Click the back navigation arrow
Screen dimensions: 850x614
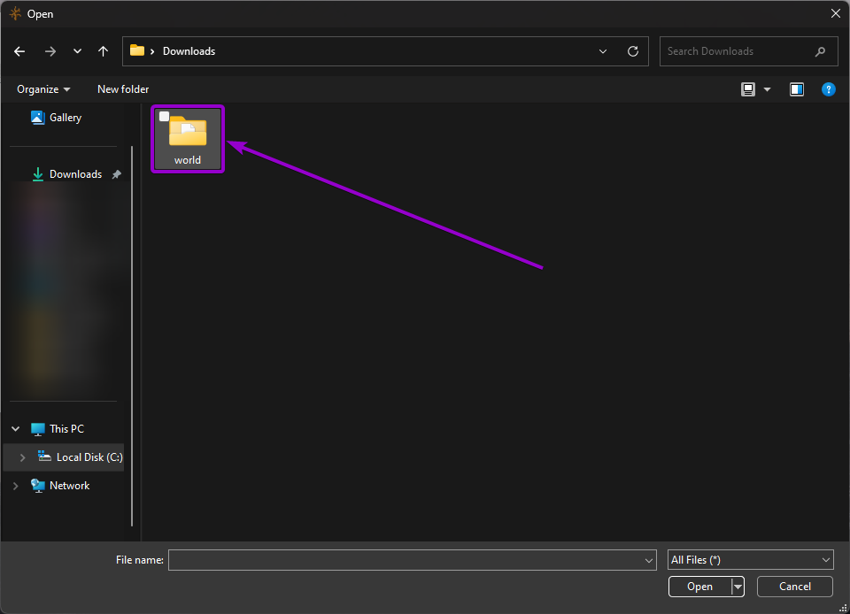click(x=19, y=51)
